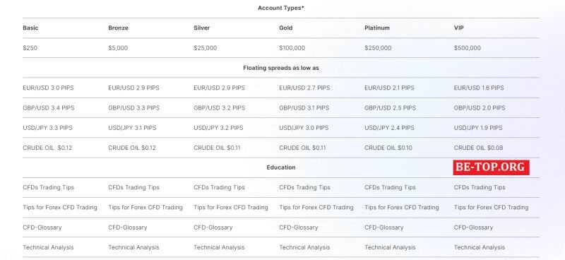The width and height of the screenshot is (565, 260).
Task: Open CFD-Glossary in Basic column
Action: click(x=42, y=227)
